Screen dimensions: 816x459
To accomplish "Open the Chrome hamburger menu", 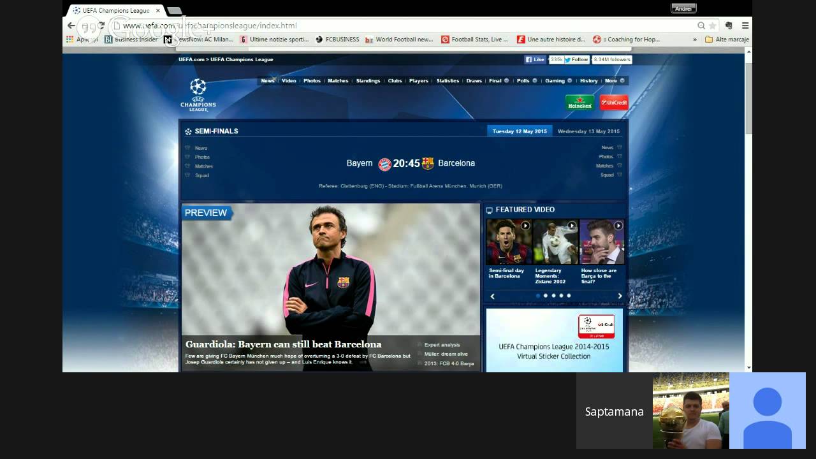I will 745,25.
